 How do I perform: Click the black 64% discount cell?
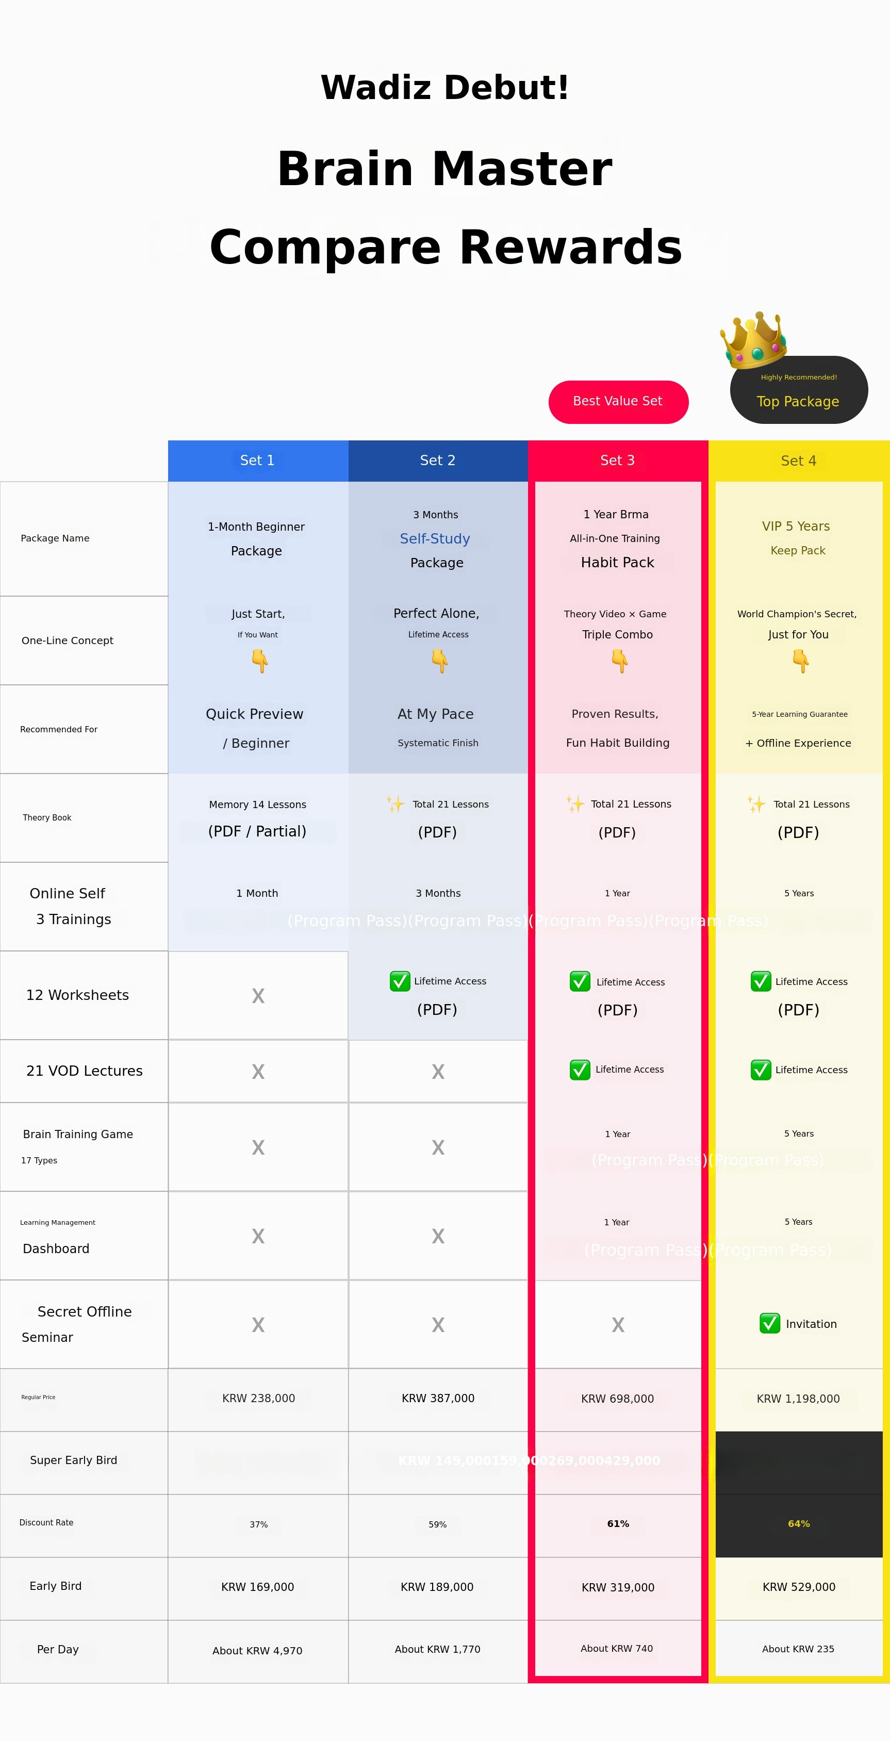point(799,1523)
